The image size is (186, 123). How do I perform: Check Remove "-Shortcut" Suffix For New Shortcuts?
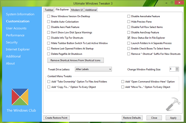point(129,54)
